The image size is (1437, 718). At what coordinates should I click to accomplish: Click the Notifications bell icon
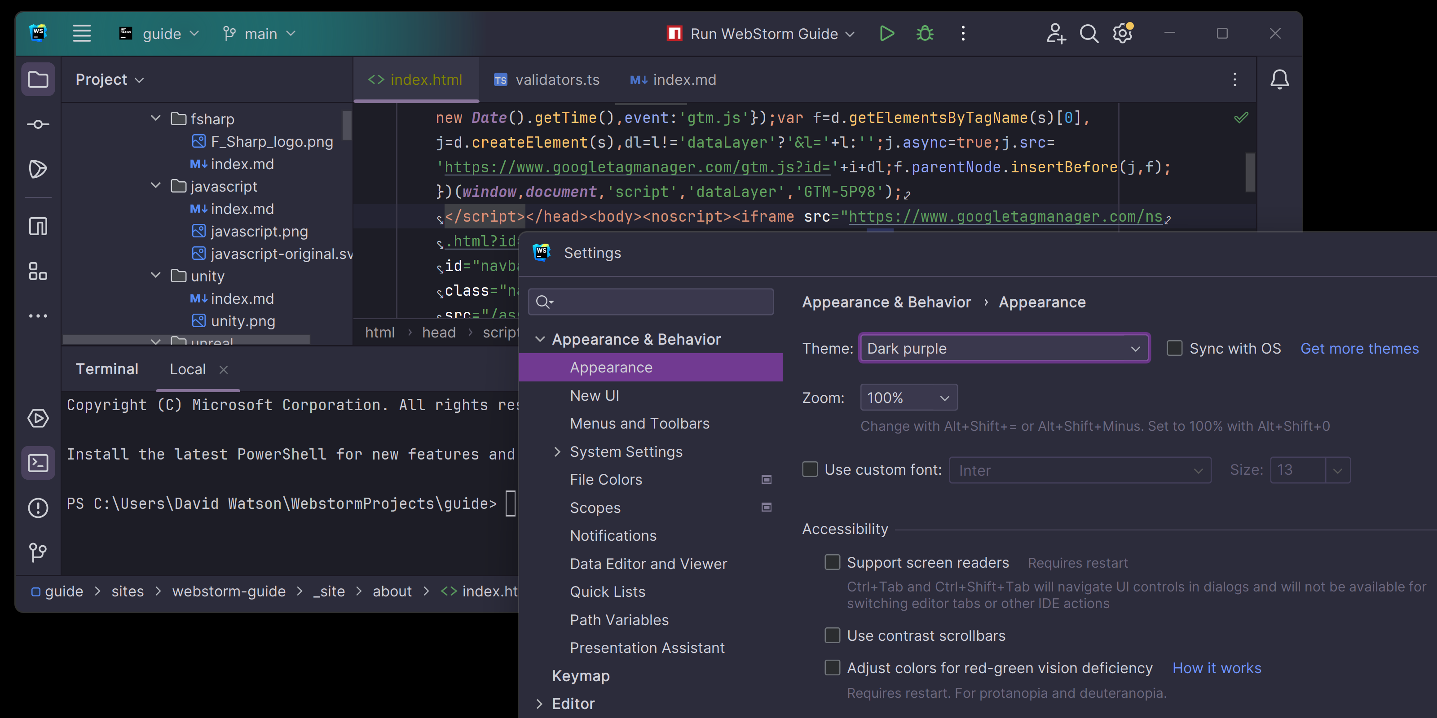(1279, 79)
